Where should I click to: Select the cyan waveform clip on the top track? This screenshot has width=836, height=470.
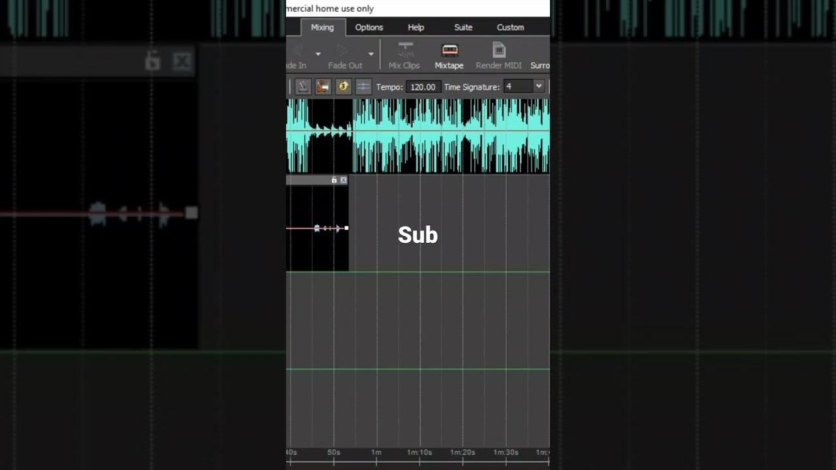click(418, 136)
